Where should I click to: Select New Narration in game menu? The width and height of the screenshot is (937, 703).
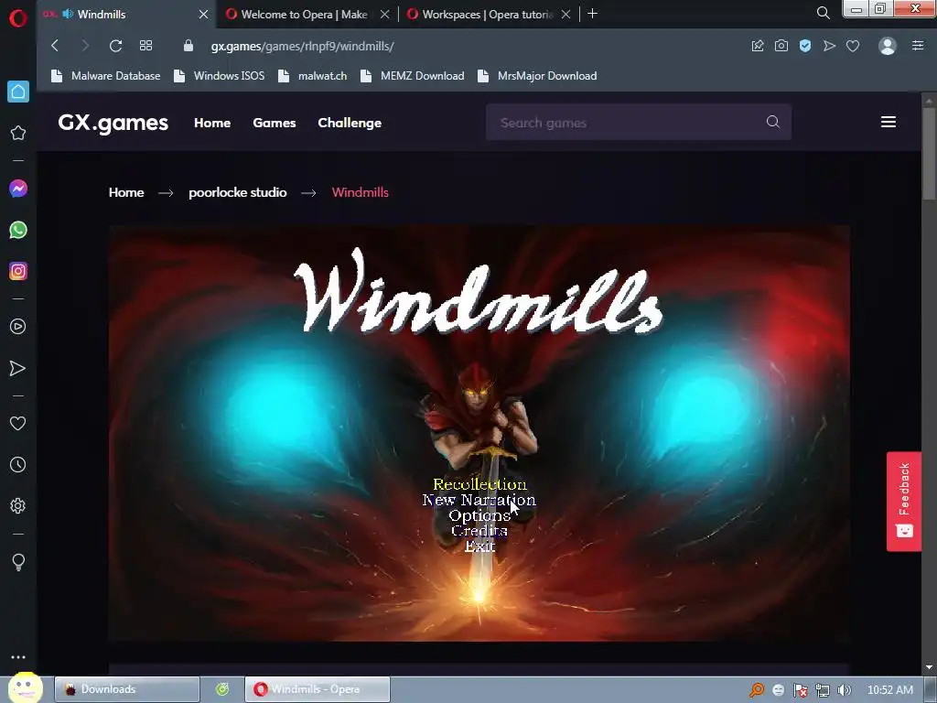479,499
